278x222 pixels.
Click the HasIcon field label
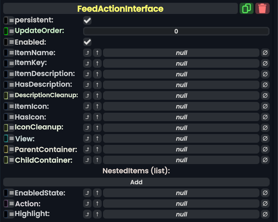click(x=30, y=117)
